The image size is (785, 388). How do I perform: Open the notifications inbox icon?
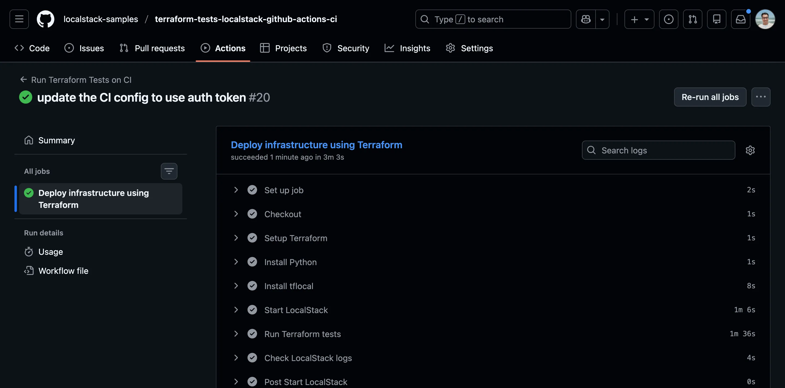(741, 19)
